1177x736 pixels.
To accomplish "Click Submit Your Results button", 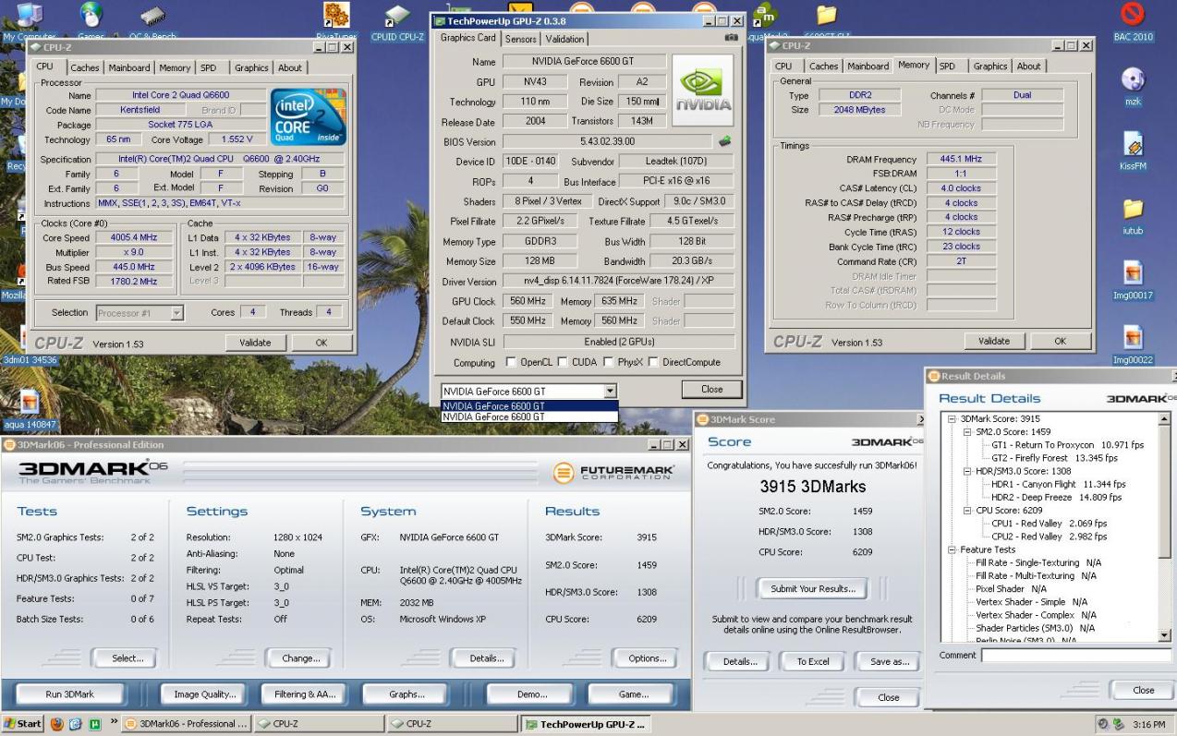I will (x=813, y=588).
